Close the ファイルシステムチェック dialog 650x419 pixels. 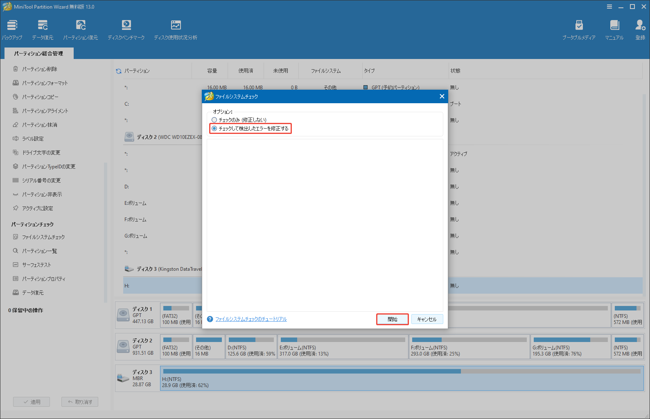click(x=442, y=97)
